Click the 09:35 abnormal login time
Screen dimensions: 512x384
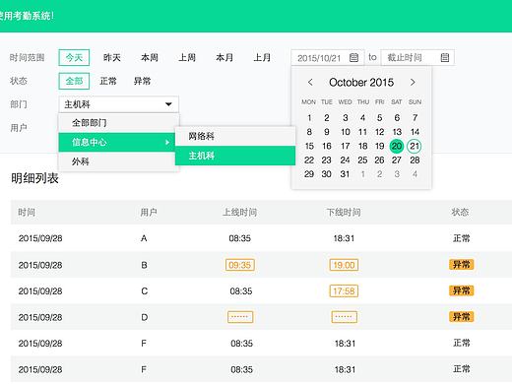[x=240, y=265]
